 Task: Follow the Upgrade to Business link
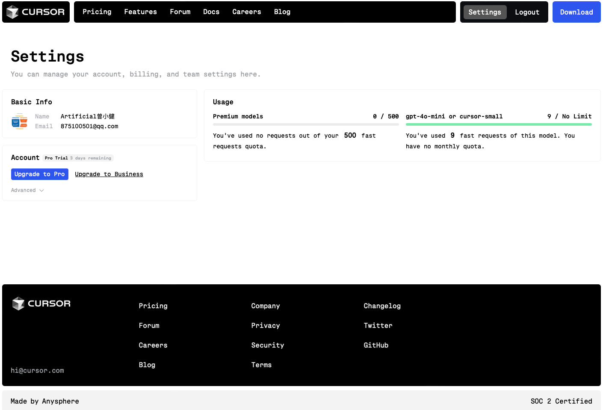click(109, 174)
